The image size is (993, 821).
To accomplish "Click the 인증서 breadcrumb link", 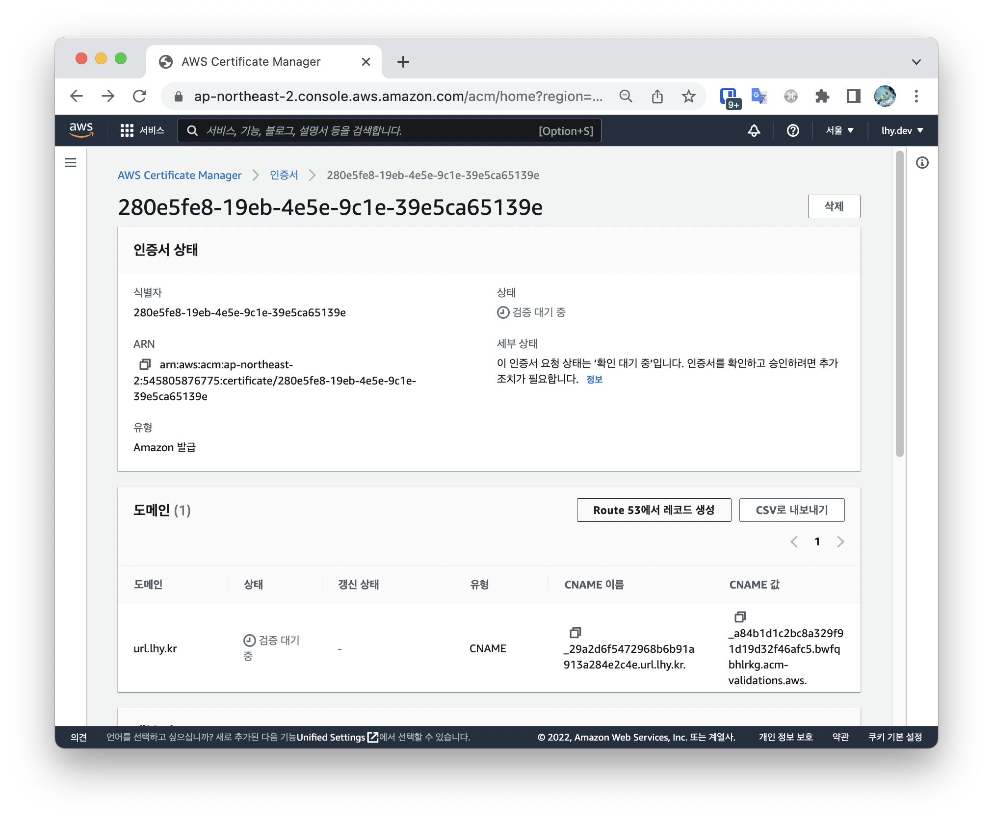I will (x=284, y=175).
